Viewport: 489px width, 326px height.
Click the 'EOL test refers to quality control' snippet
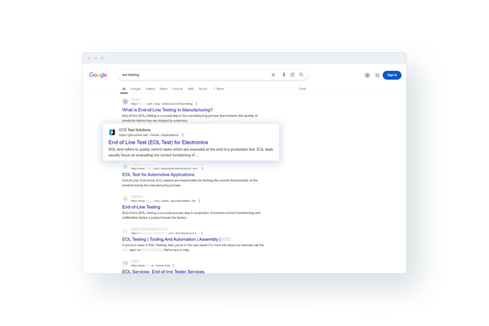(191, 152)
